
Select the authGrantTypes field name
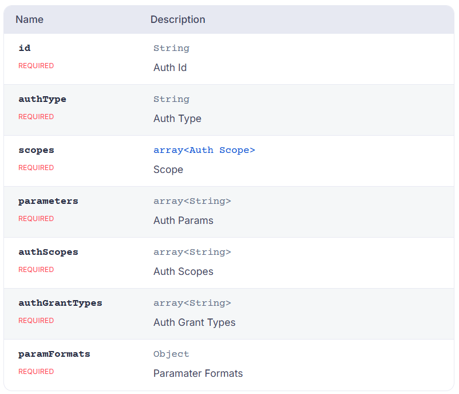click(x=60, y=303)
